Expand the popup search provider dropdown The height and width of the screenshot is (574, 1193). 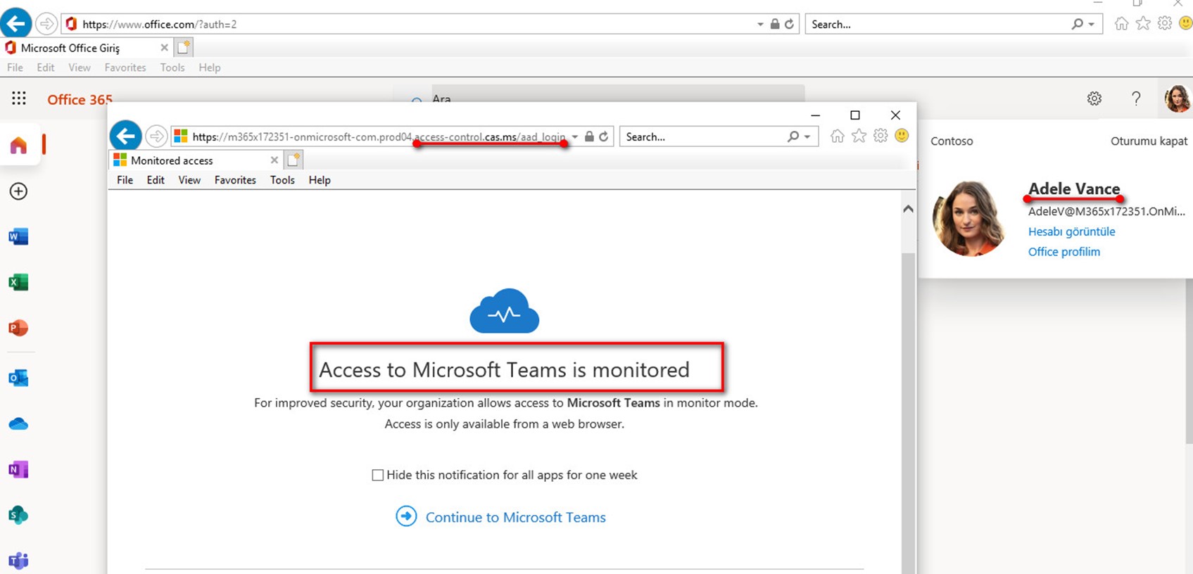(807, 137)
